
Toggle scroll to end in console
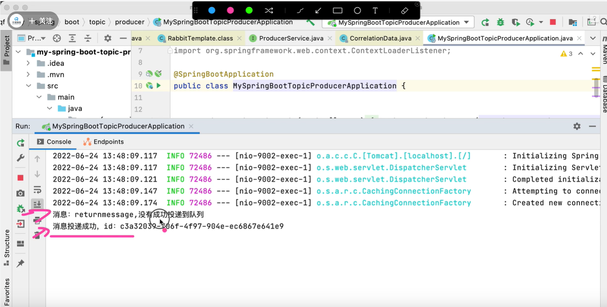coord(37,204)
